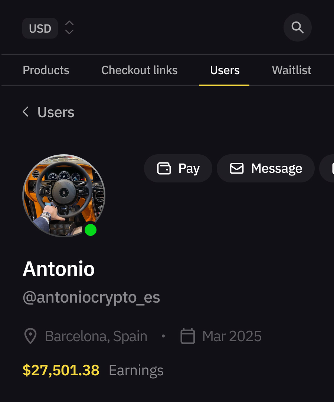Click the search magnifier icon
This screenshot has width=334, height=402.
(297, 27)
